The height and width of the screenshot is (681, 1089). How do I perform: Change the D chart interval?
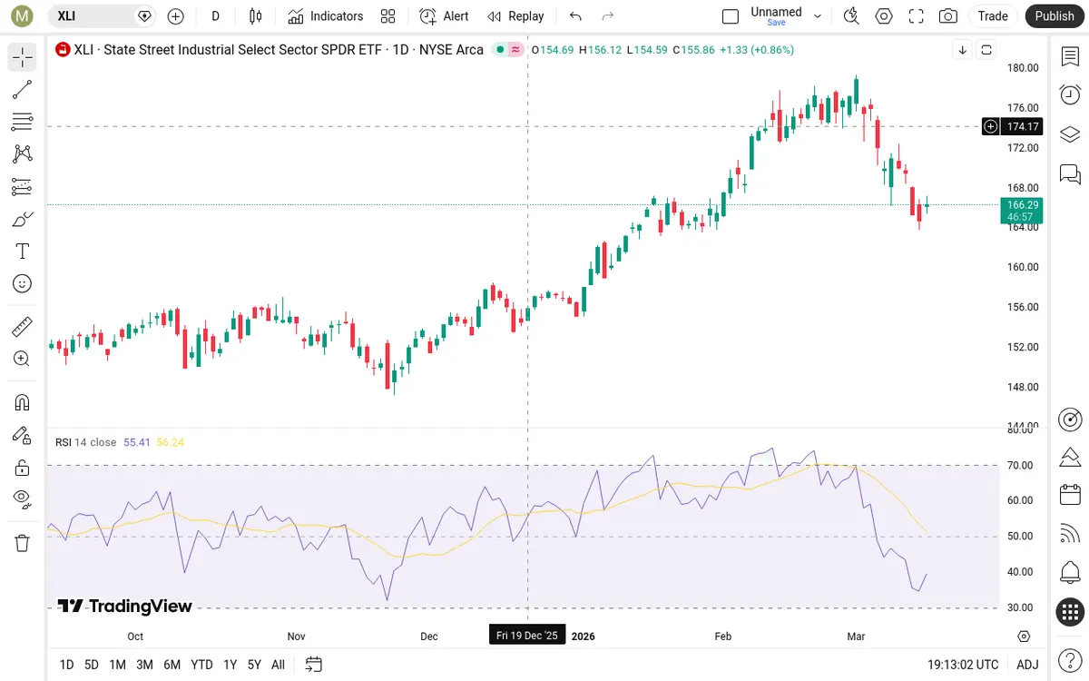pyautogui.click(x=215, y=15)
